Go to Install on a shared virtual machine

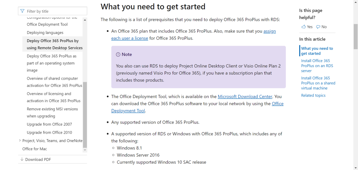click(x=318, y=83)
